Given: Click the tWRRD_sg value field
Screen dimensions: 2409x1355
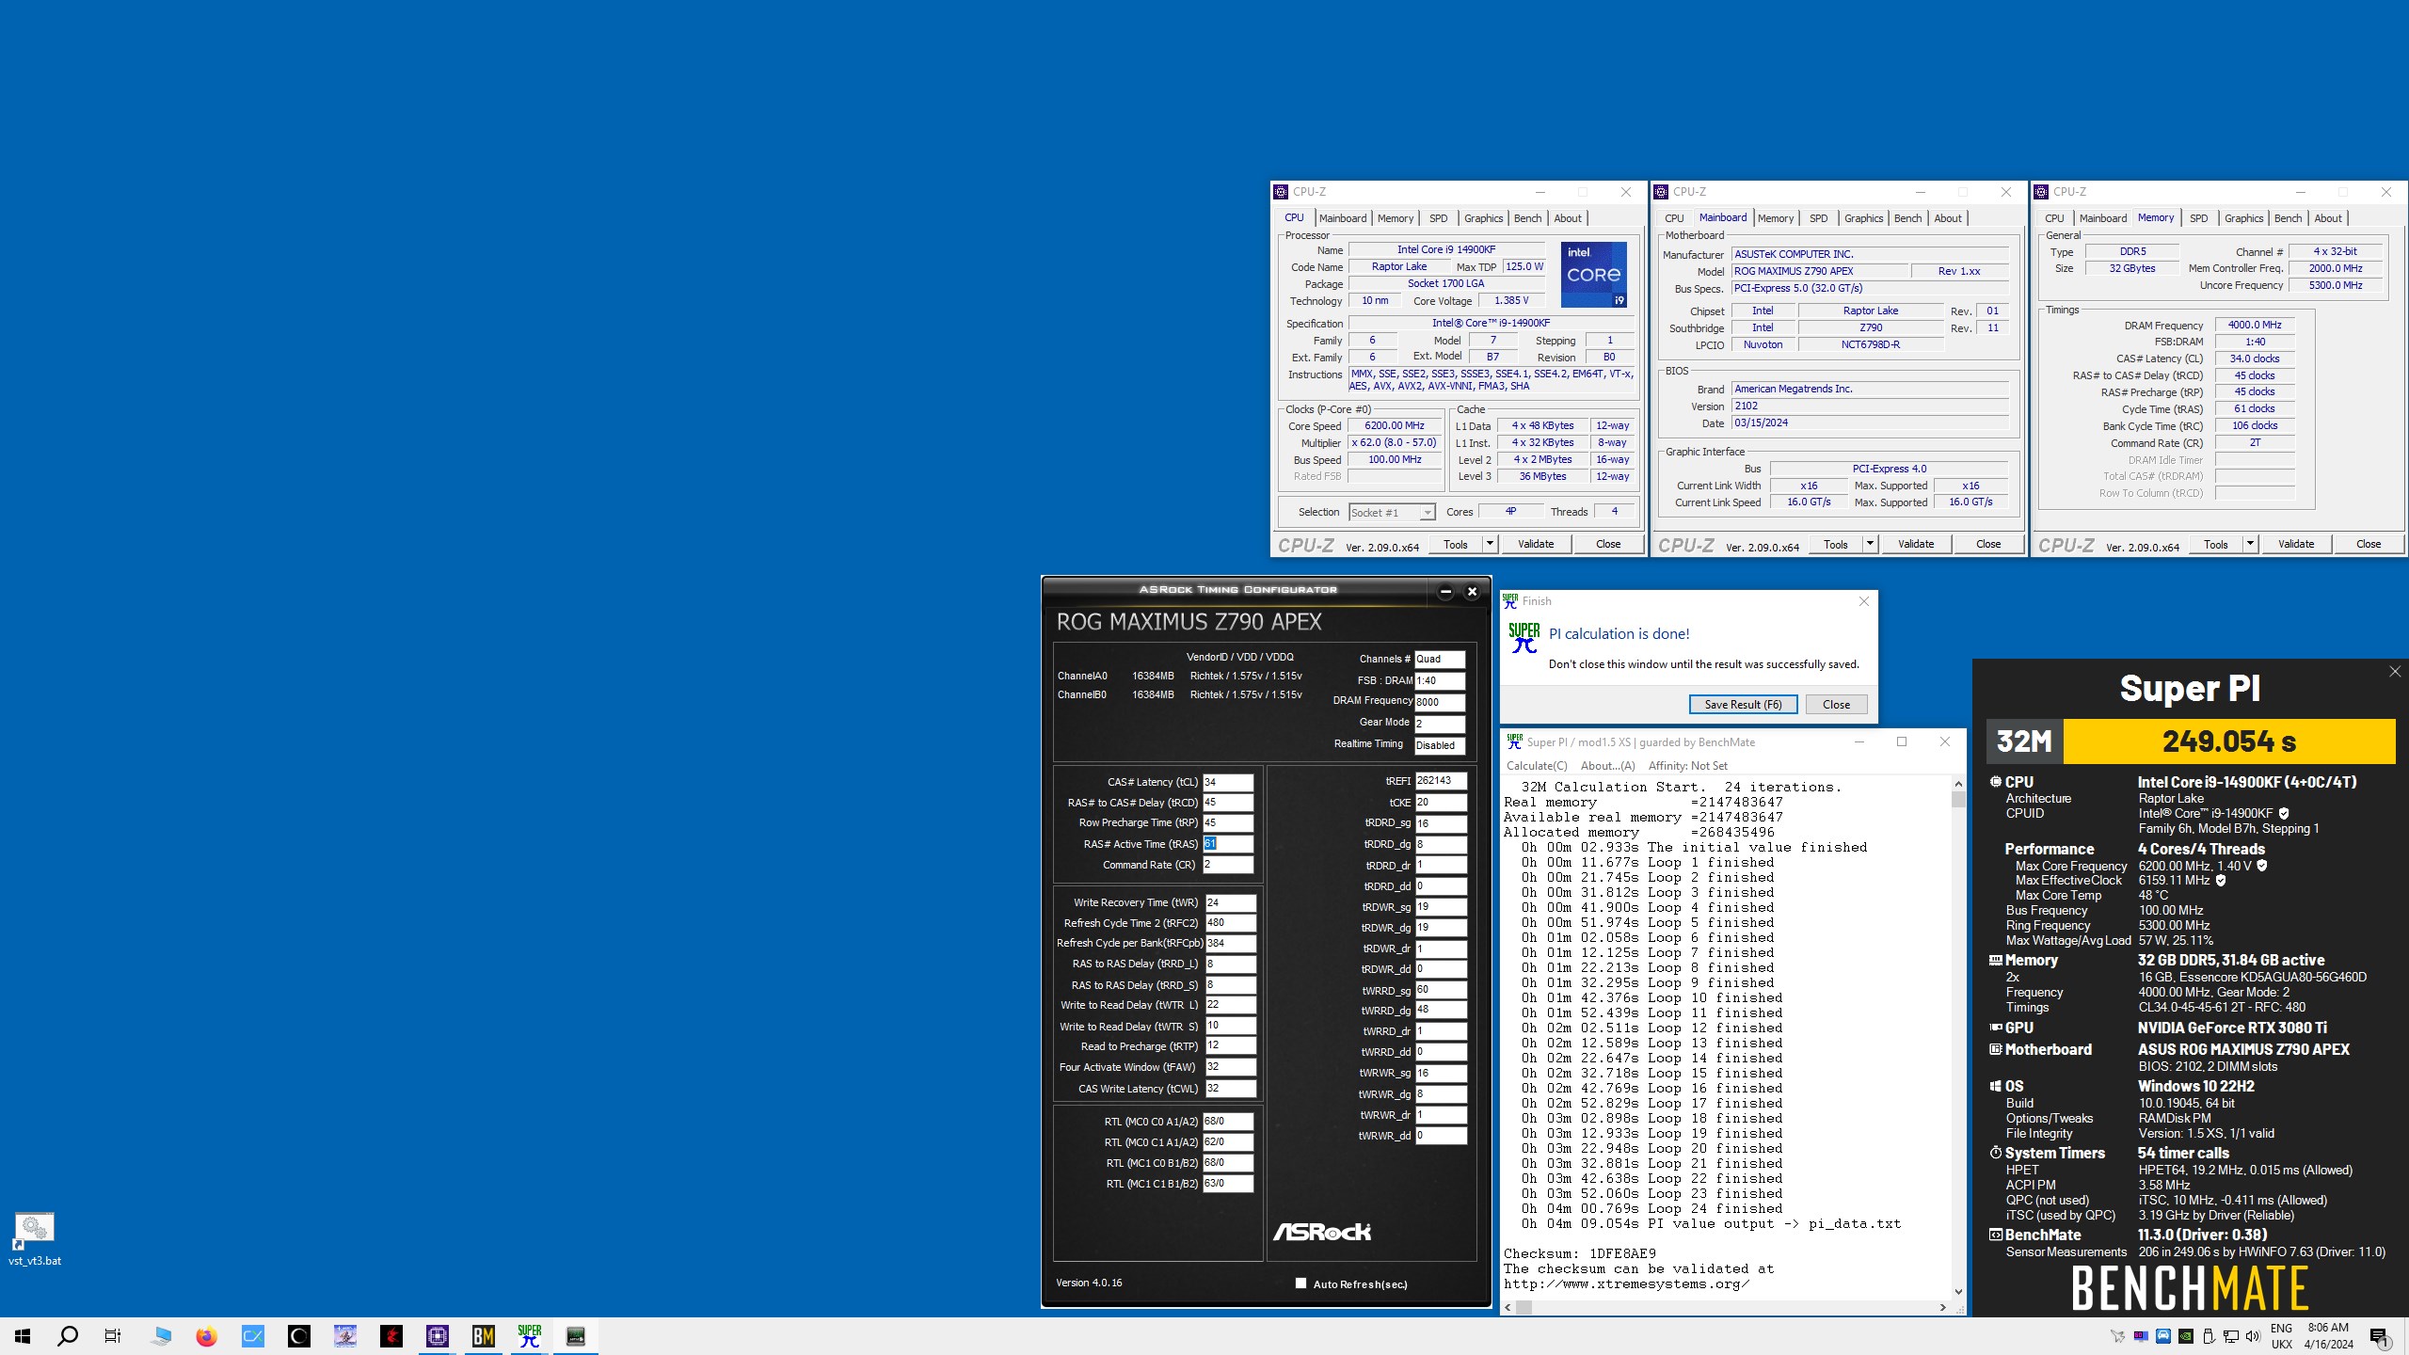Looking at the screenshot, I should pos(1440,990).
